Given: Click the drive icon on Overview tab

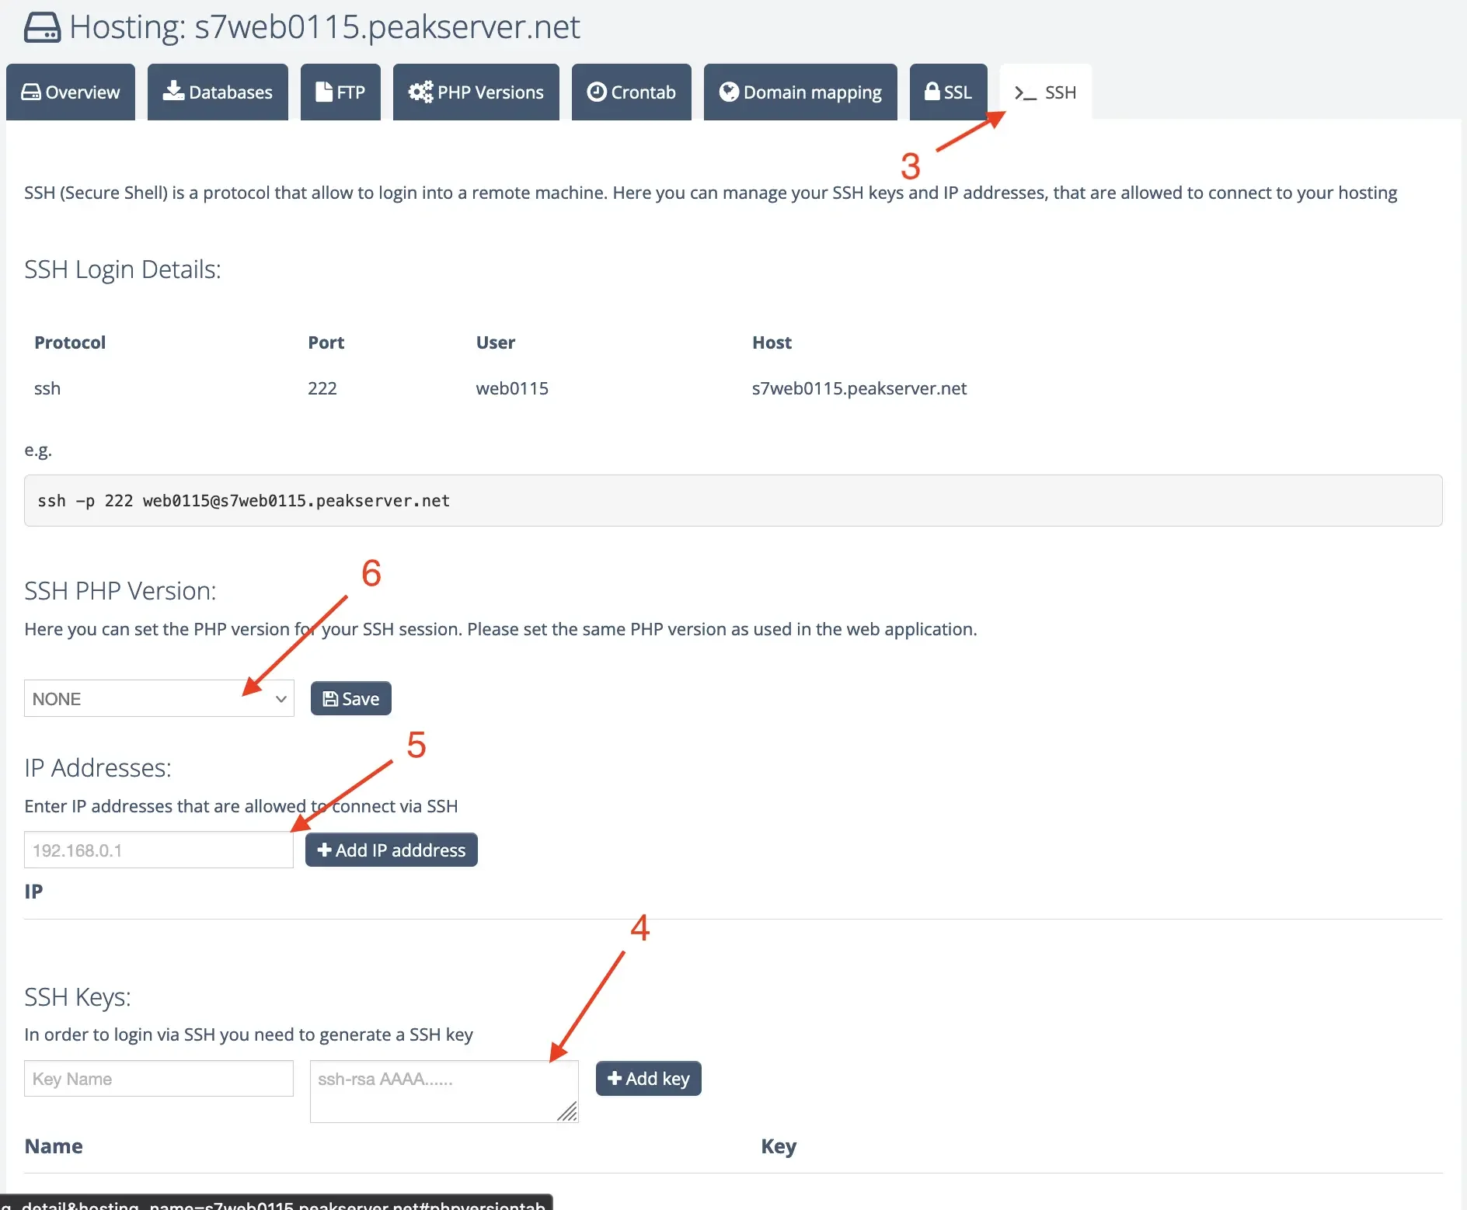Looking at the screenshot, I should [31, 92].
